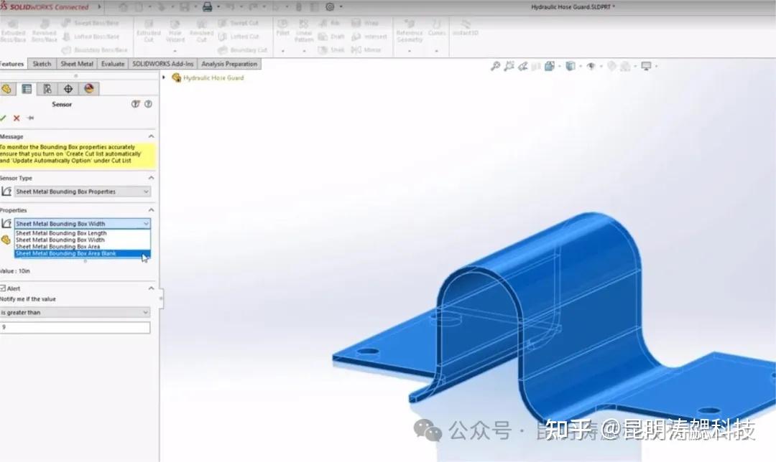
Task: Click the Mirror feature tool
Action: point(366,50)
